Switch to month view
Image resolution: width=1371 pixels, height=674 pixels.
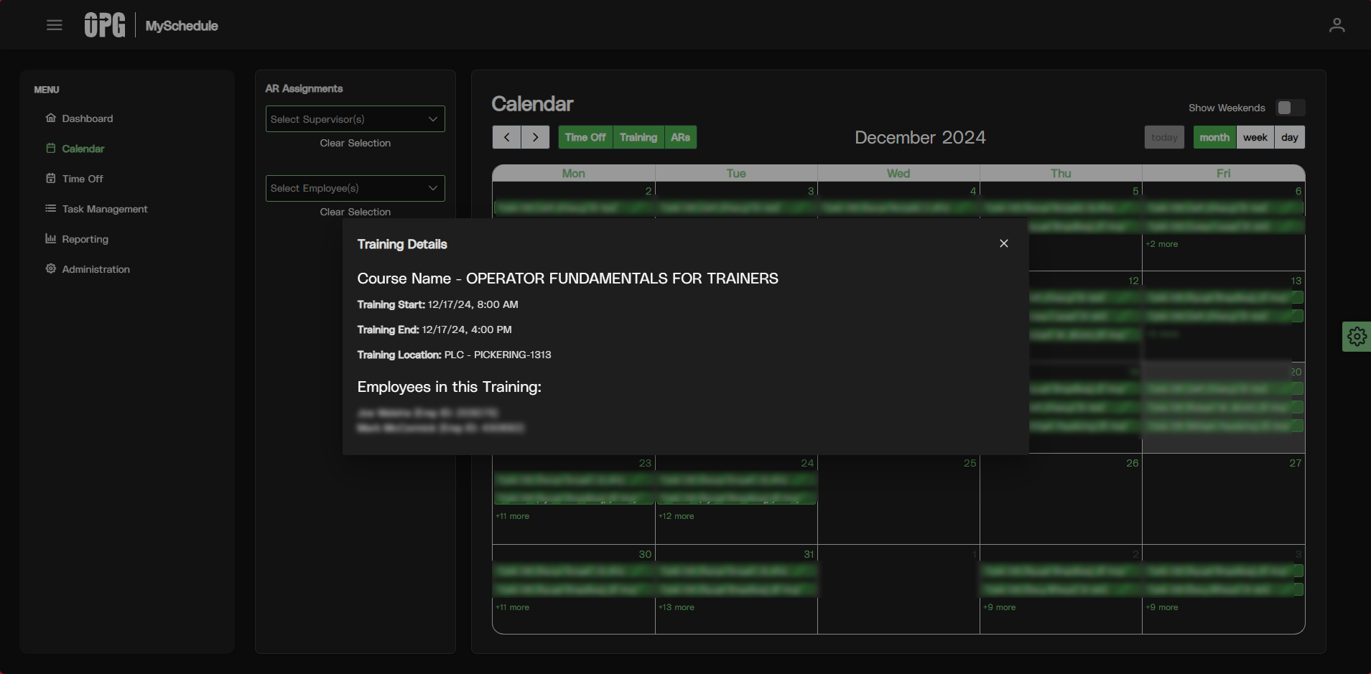pos(1214,137)
